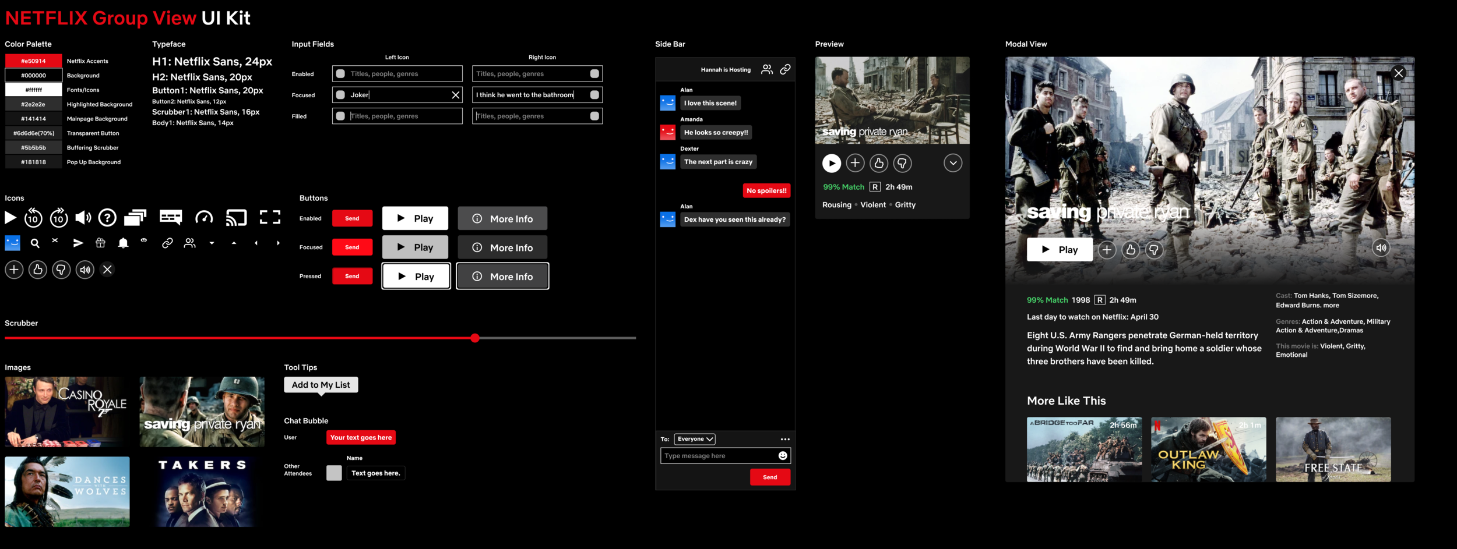Click Amanda's red avatar in the chat

click(668, 132)
